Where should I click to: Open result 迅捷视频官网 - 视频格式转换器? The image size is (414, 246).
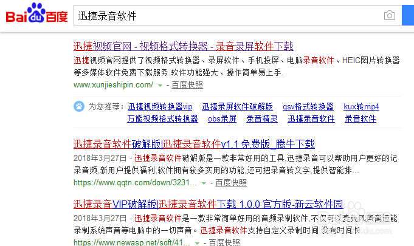pyautogui.click(x=183, y=46)
